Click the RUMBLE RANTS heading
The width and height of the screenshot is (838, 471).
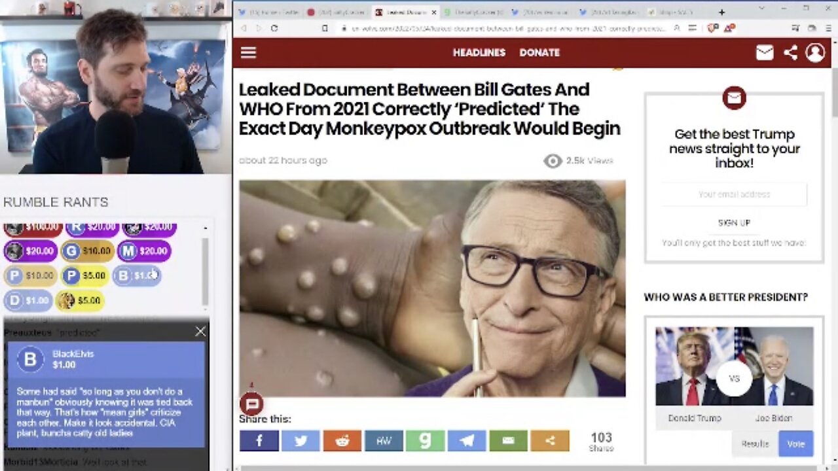pyautogui.click(x=56, y=202)
